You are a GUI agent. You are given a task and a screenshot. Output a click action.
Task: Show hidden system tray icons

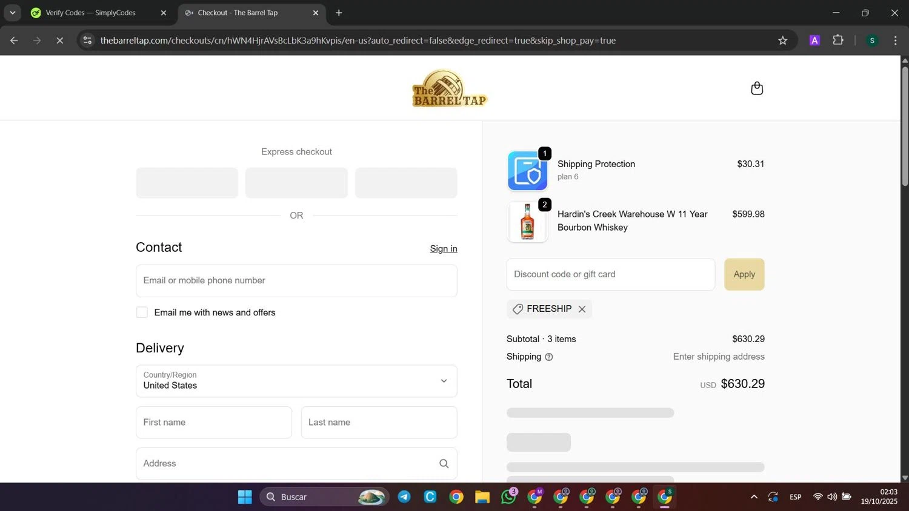(x=754, y=497)
